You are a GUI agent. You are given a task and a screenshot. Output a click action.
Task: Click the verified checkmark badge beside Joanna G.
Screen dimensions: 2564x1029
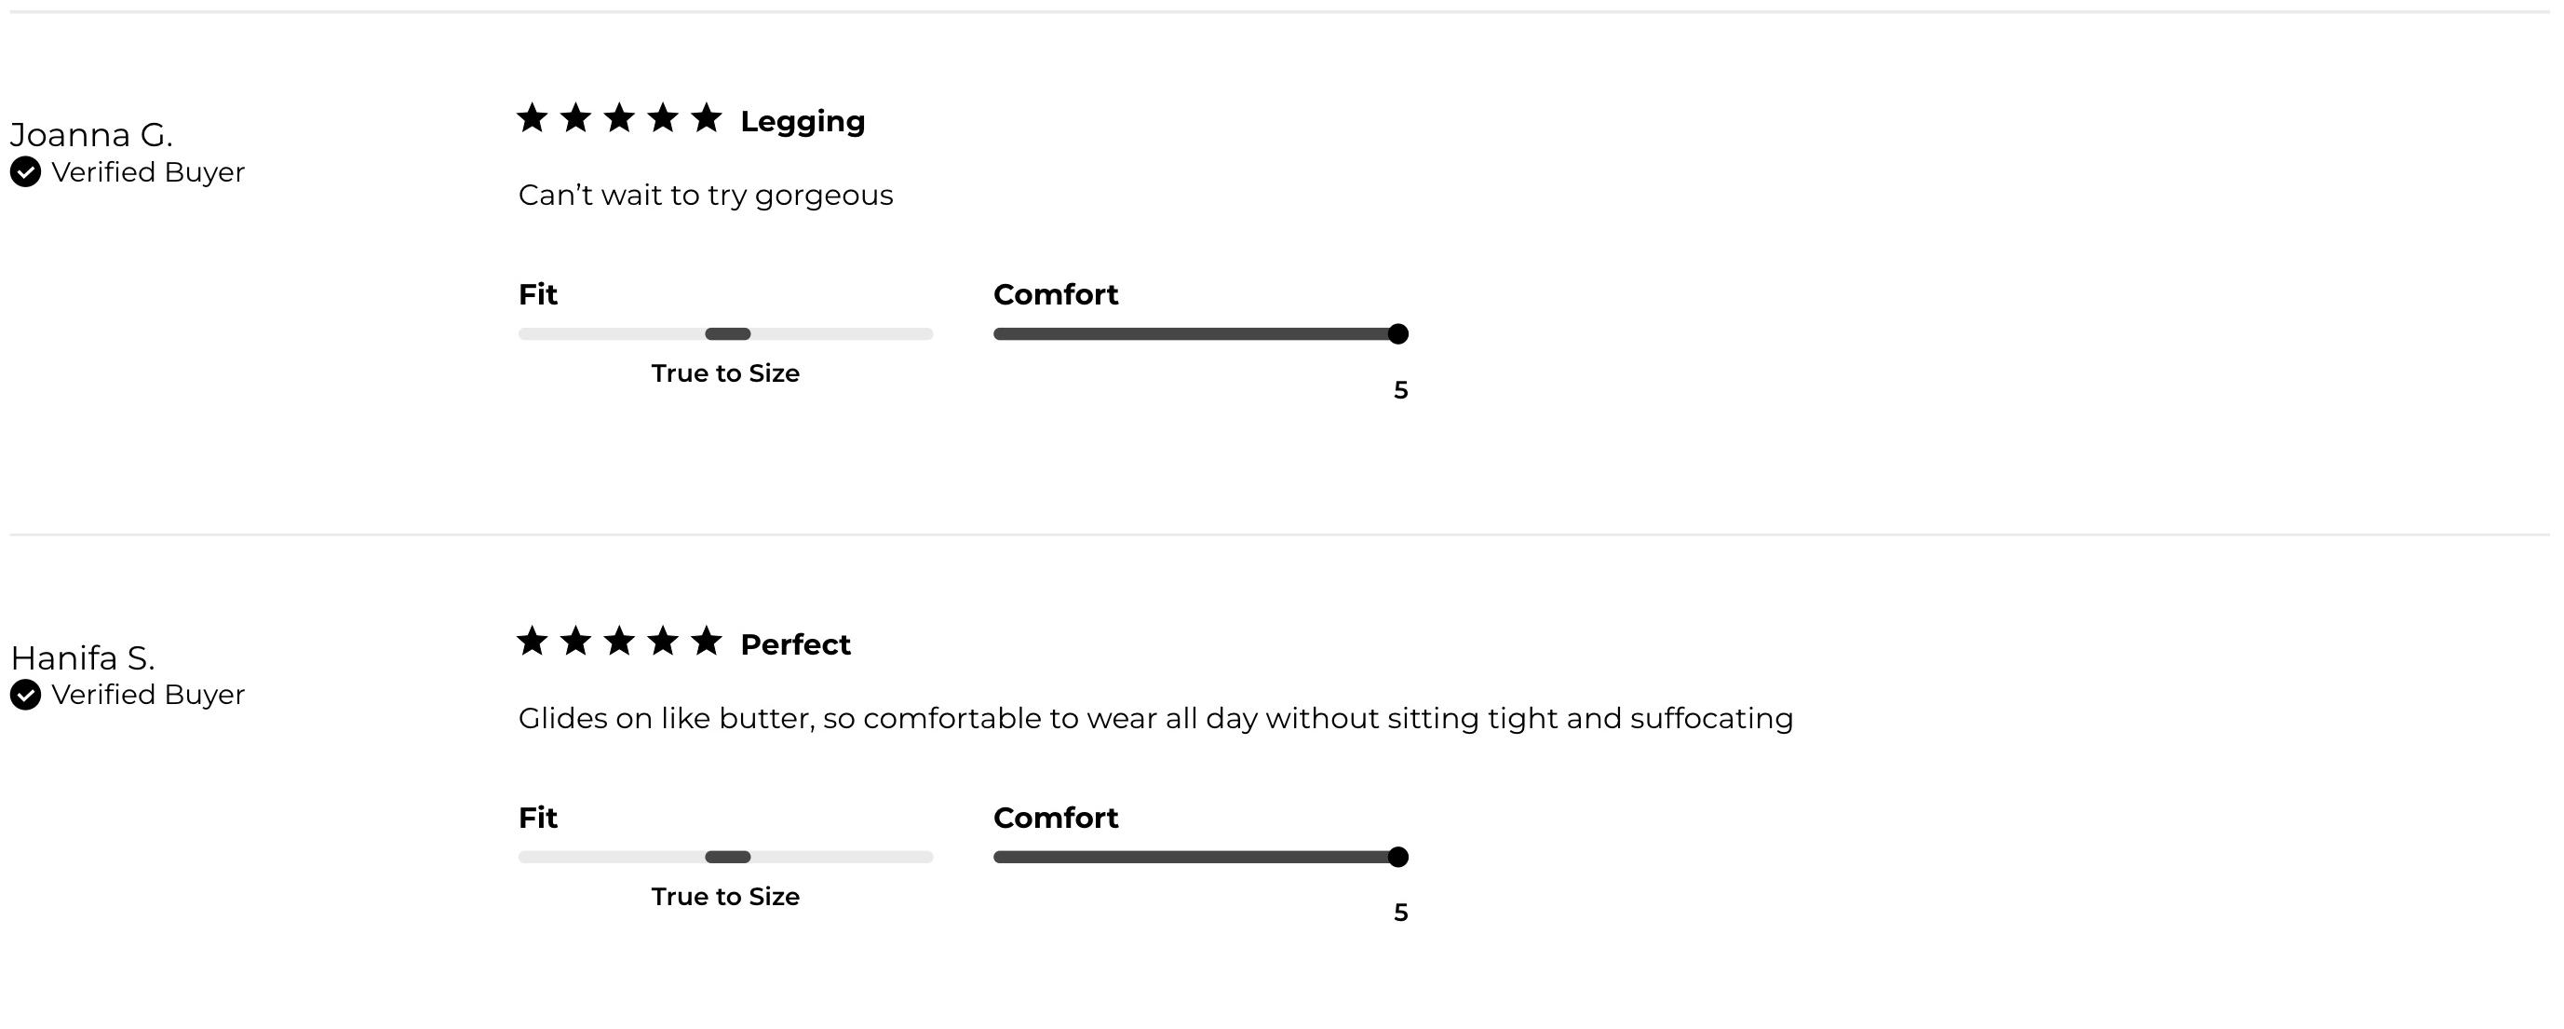26,172
